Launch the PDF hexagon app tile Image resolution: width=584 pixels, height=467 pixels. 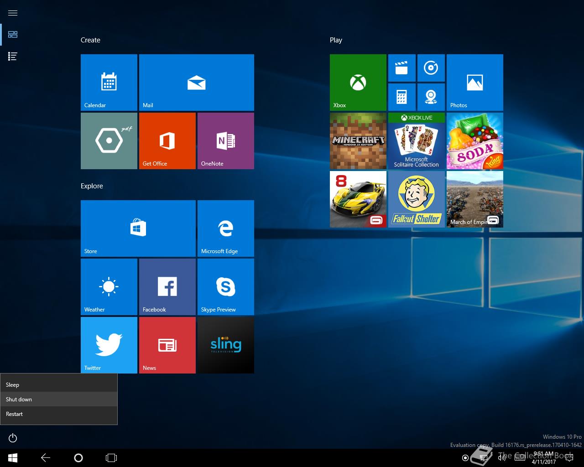(x=109, y=141)
